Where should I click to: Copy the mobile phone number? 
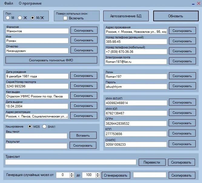tap(182, 51)
